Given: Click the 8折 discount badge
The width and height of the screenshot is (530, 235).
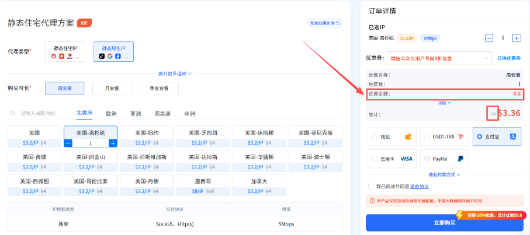Looking at the screenshot, I should (84, 23).
